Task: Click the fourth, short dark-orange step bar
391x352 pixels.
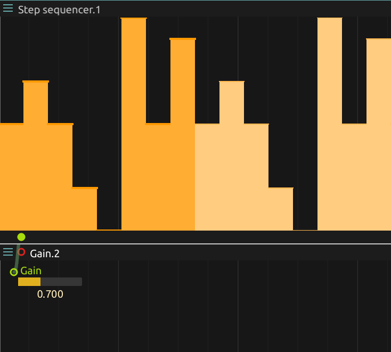Action: click(x=85, y=208)
